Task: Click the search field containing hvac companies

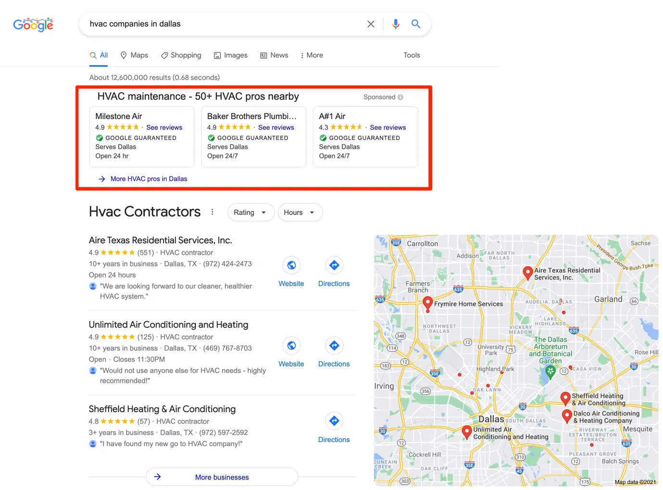Action: (x=221, y=24)
